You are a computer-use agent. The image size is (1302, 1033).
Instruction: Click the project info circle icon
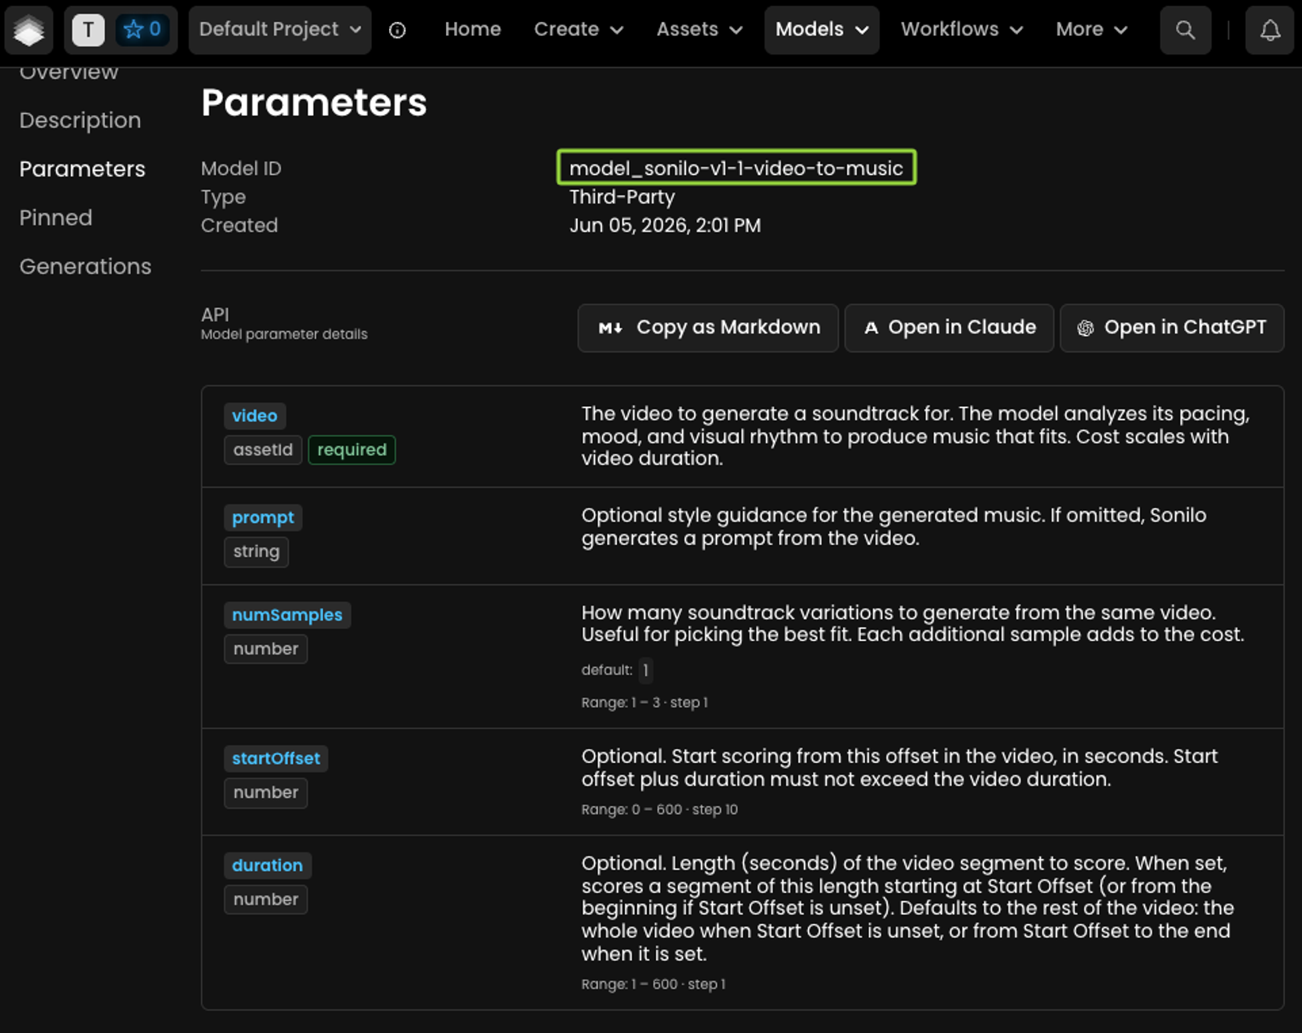tap(397, 30)
